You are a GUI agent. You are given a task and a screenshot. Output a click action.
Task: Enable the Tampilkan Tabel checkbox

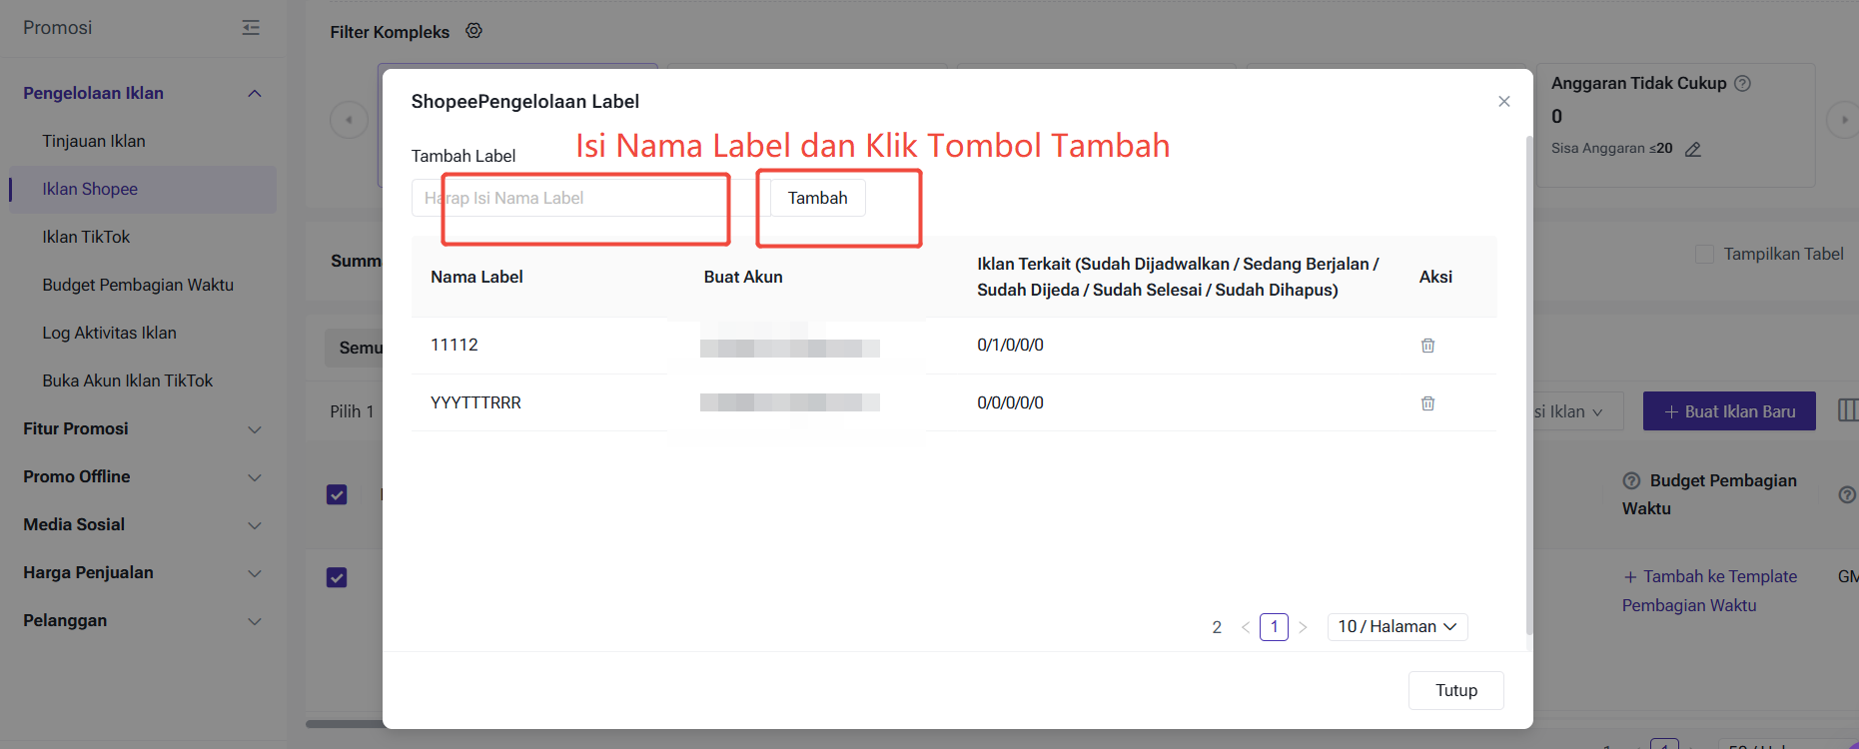[1704, 255]
